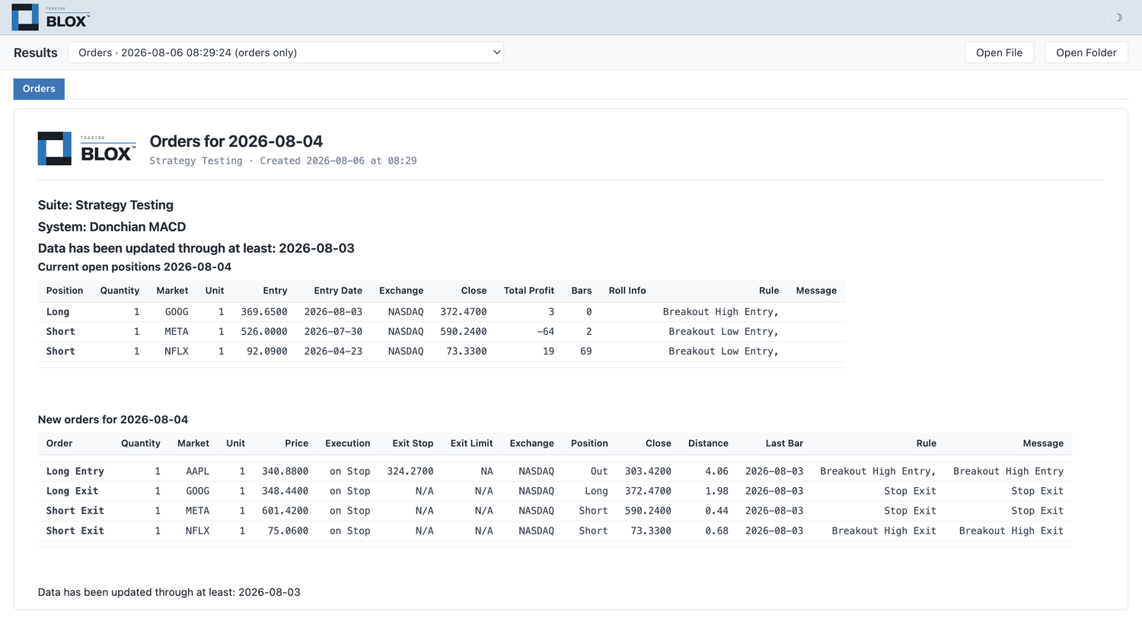Image resolution: width=1142 pixels, height=621 pixels.
Task: Click the Long Exit order cell
Action: [72, 492]
